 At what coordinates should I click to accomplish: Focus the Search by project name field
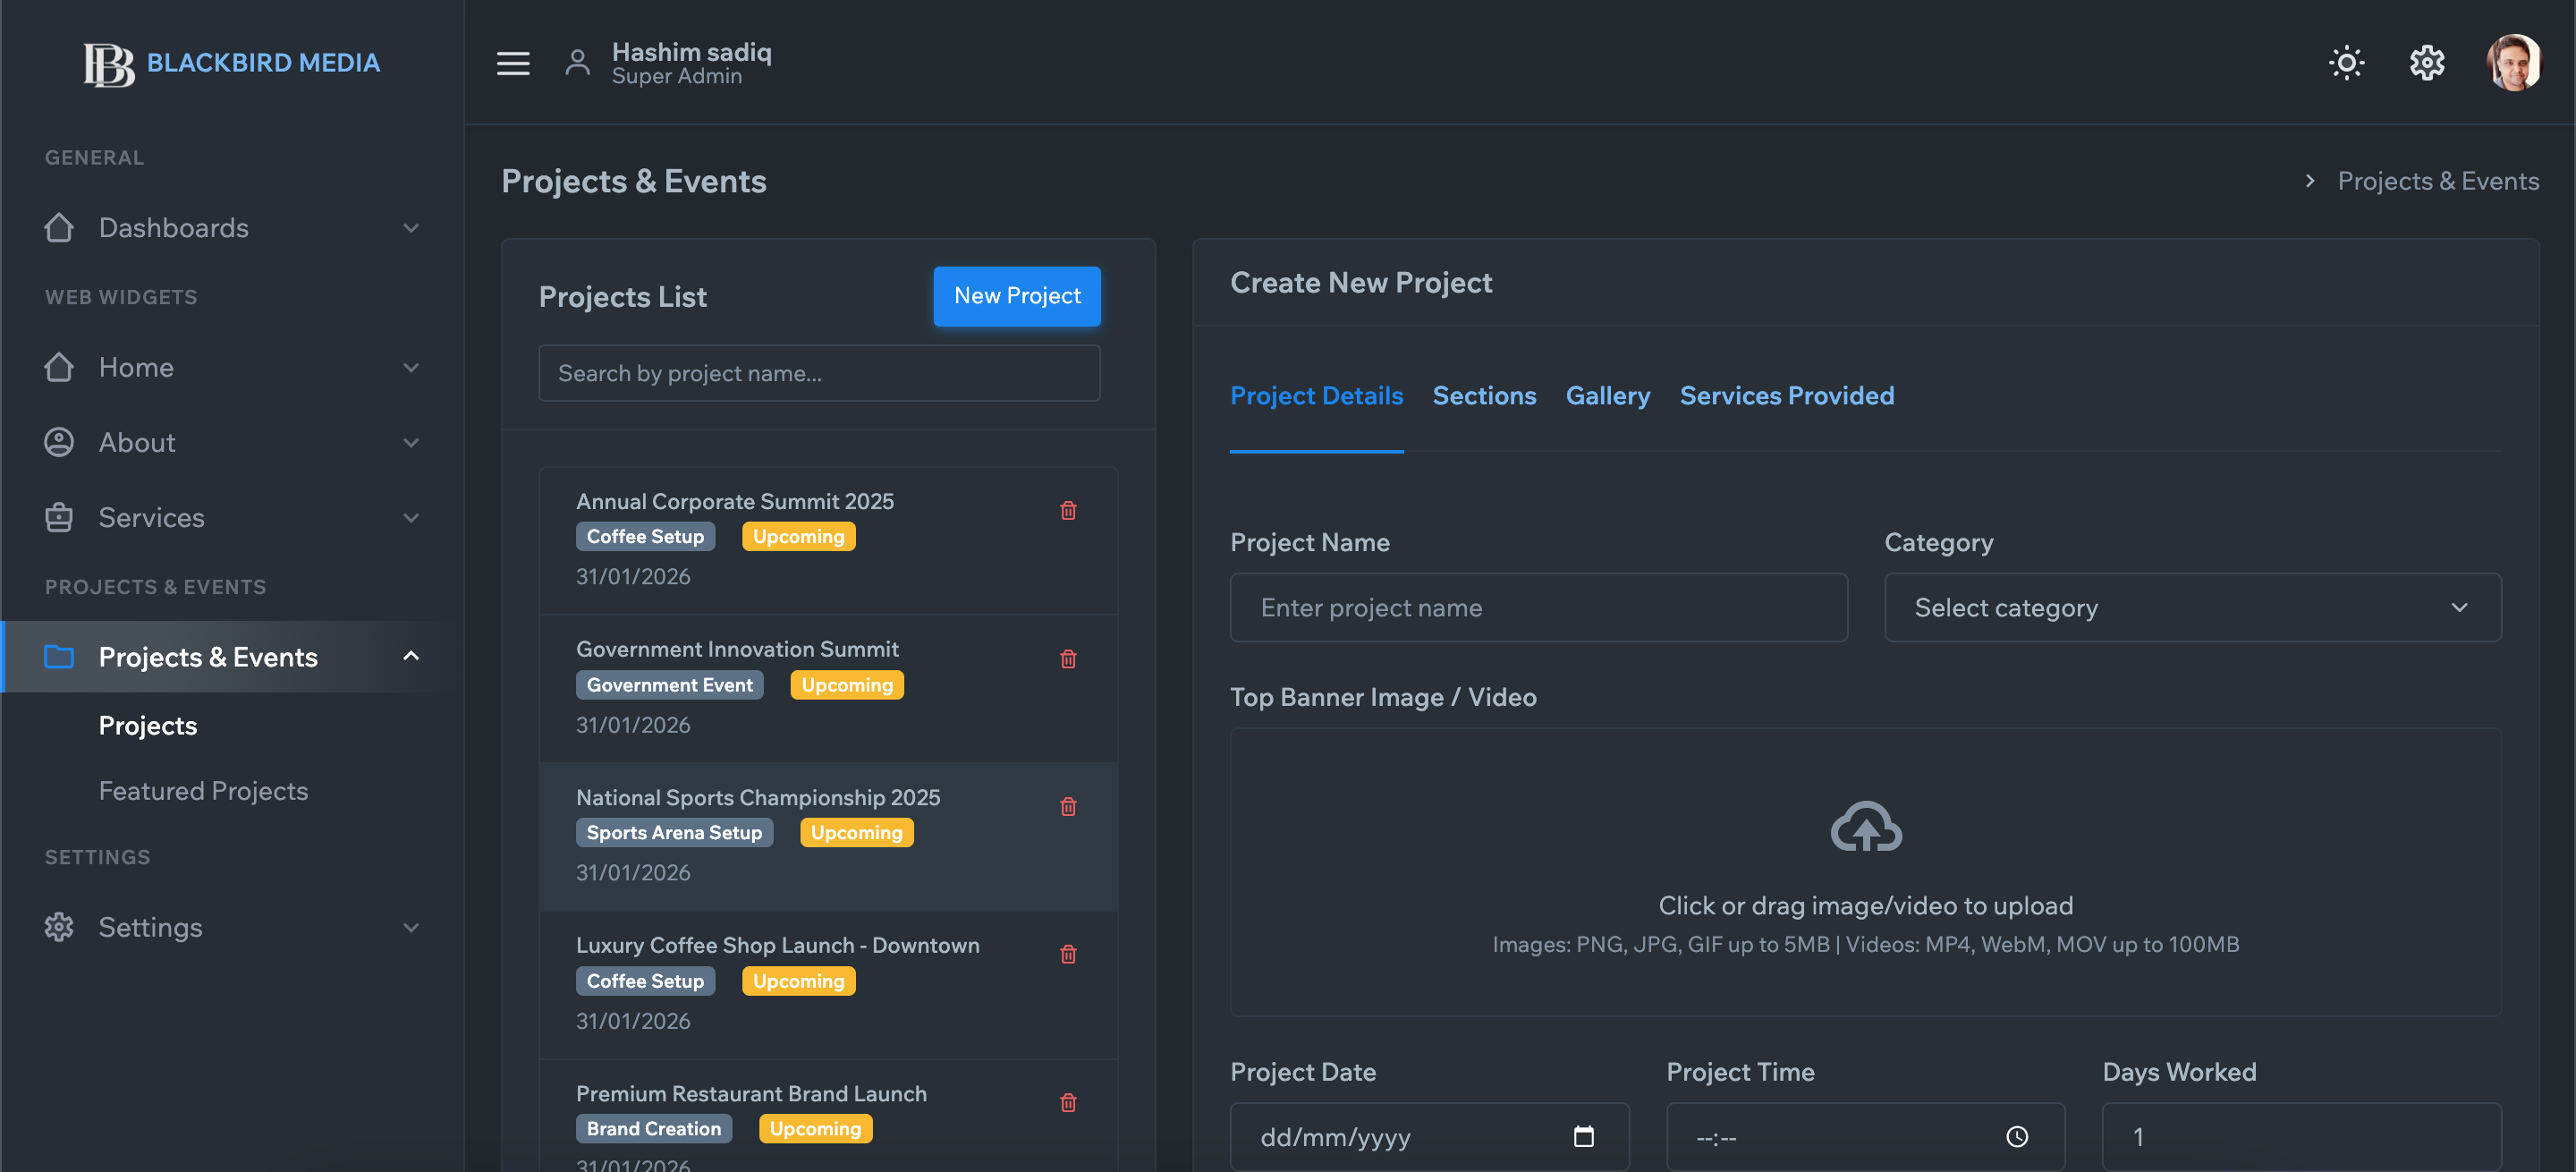(x=819, y=373)
